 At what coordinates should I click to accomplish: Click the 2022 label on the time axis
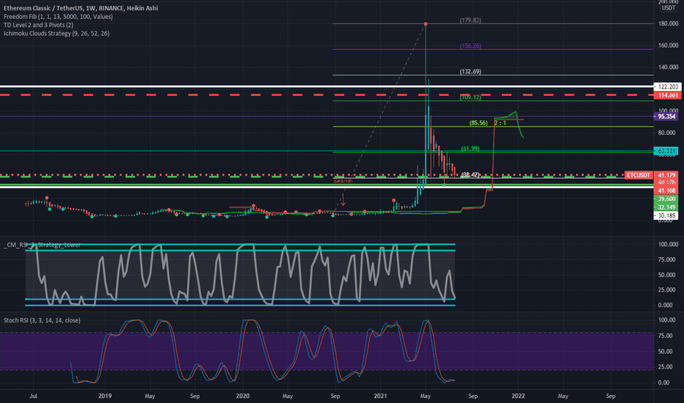[x=518, y=396]
